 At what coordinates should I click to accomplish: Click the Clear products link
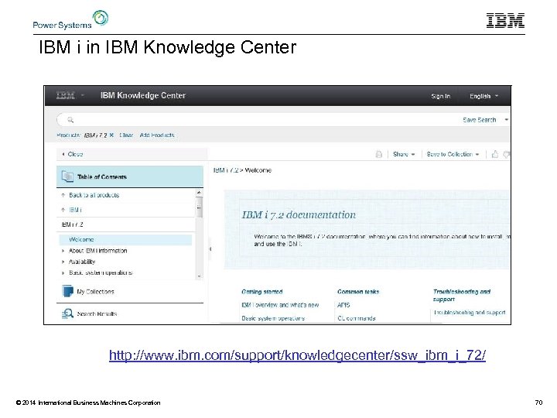click(126, 135)
